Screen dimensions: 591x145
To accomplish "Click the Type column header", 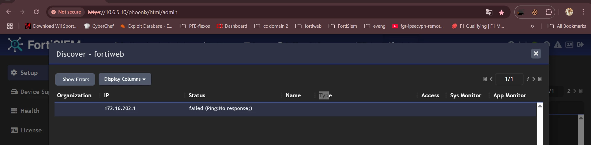I will [325, 95].
